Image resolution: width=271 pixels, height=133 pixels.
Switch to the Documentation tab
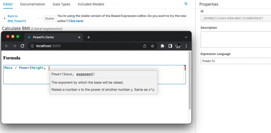pyautogui.click(x=33, y=4)
